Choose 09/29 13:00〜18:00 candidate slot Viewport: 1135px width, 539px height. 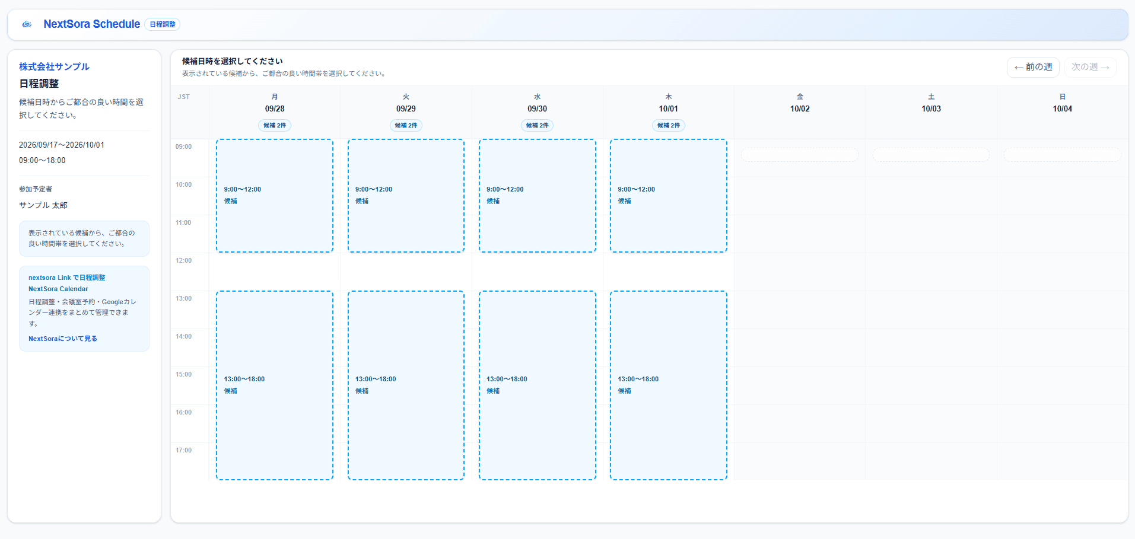tap(406, 385)
